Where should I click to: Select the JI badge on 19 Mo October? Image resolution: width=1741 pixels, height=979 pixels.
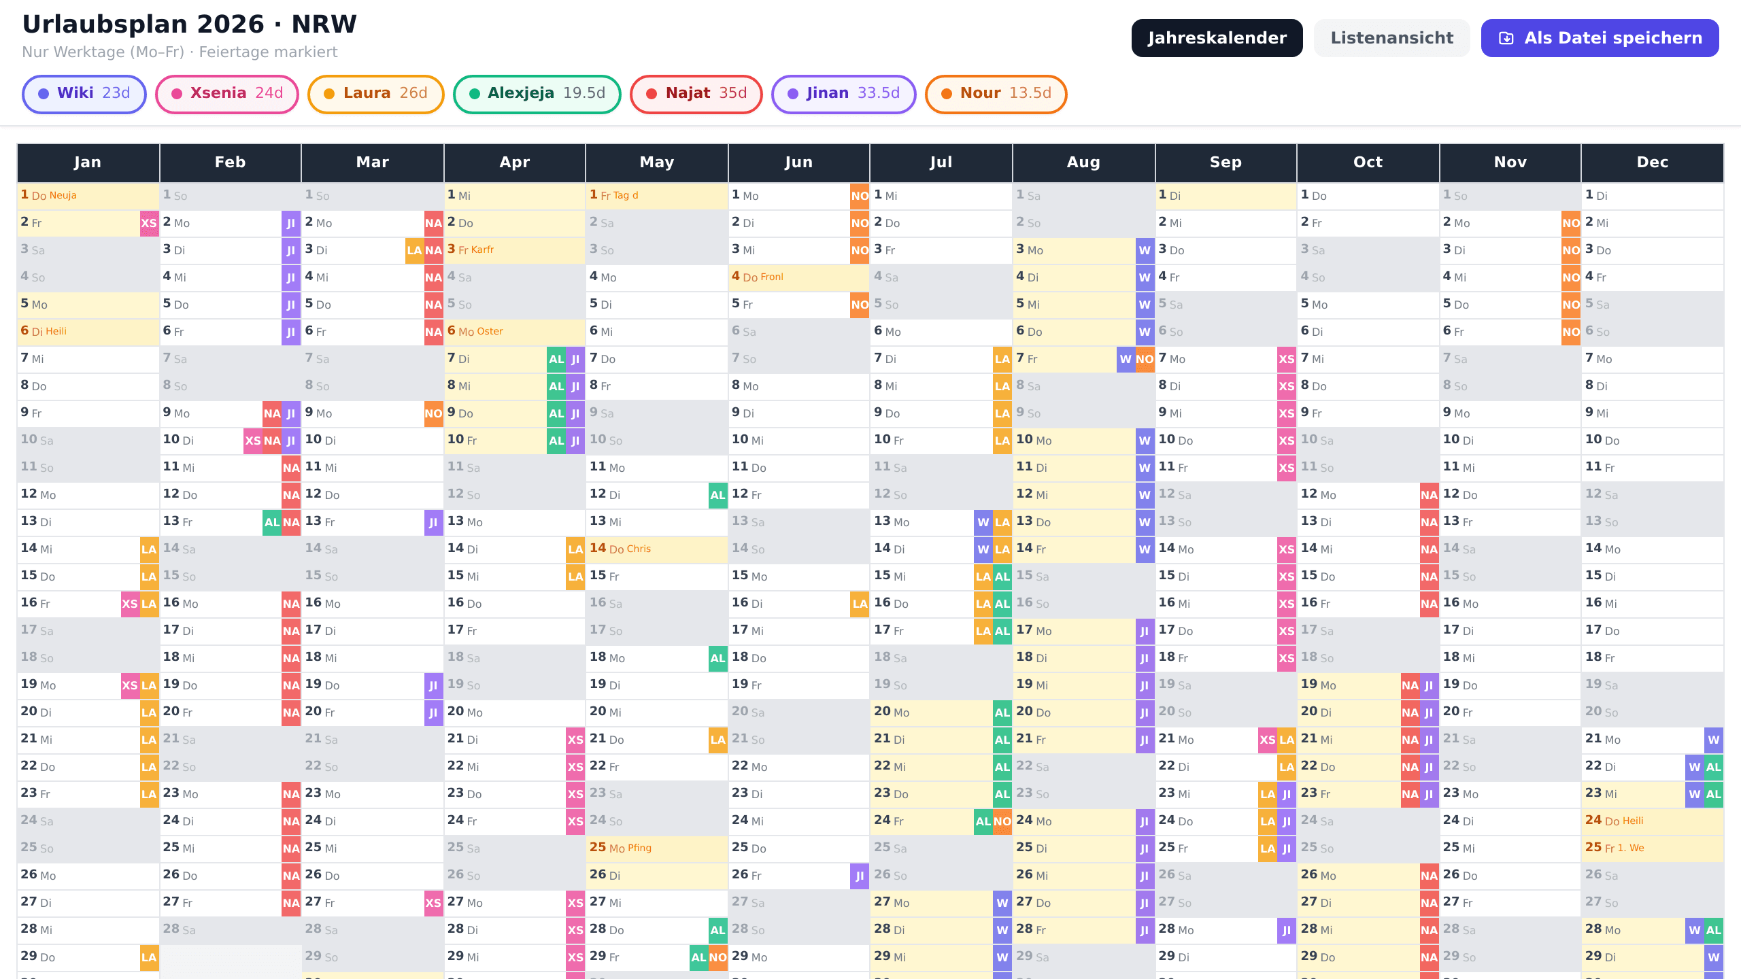(x=1429, y=685)
